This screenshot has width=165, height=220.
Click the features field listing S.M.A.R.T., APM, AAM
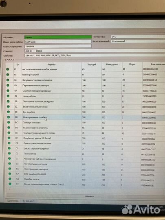pos(95,55)
